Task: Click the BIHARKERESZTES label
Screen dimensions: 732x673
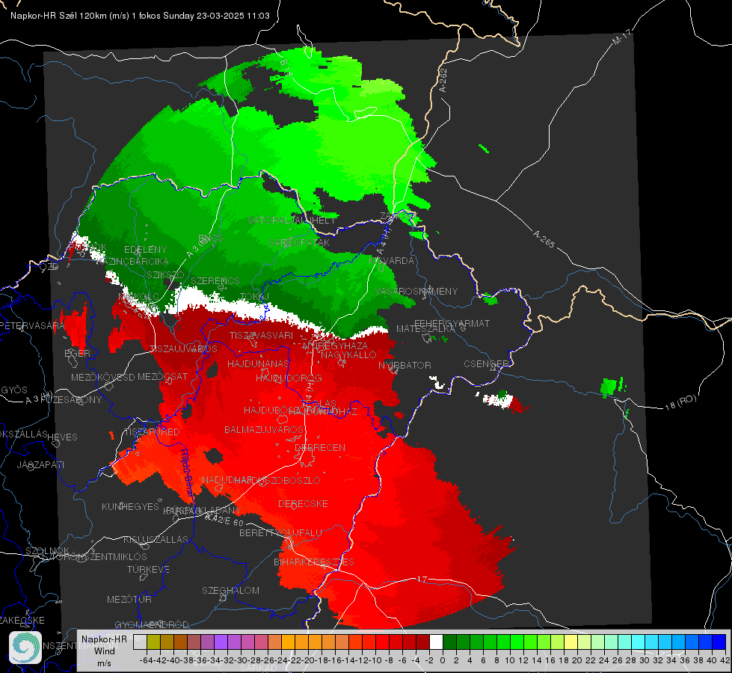Action: pos(314,562)
